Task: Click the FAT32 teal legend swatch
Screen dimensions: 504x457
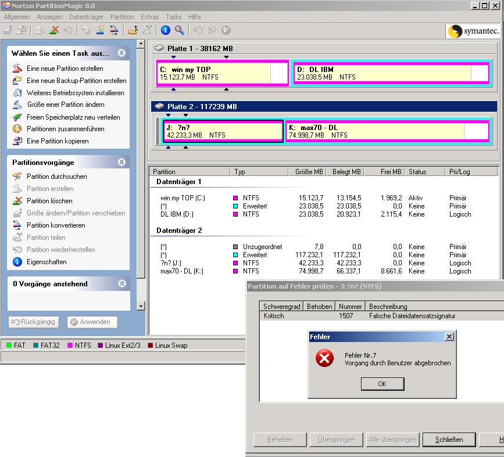Action: (x=35, y=346)
